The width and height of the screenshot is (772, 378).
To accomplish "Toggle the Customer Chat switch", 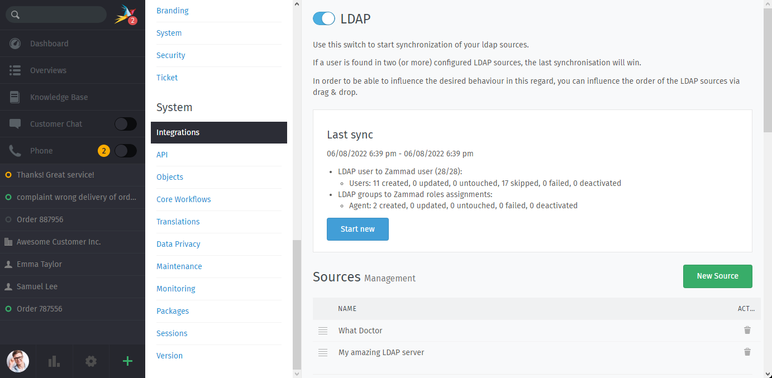I will pyautogui.click(x=125, y=124).
